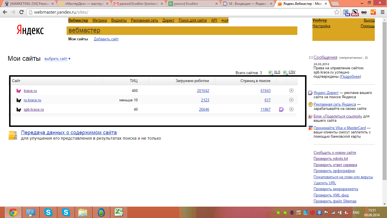This screenshot has width=387, height=218.
Task: Open the orange analytics chart extension
Action: tap(373, 12)
